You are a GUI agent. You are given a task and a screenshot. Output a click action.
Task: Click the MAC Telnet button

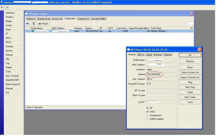click(x=190, y=97)
